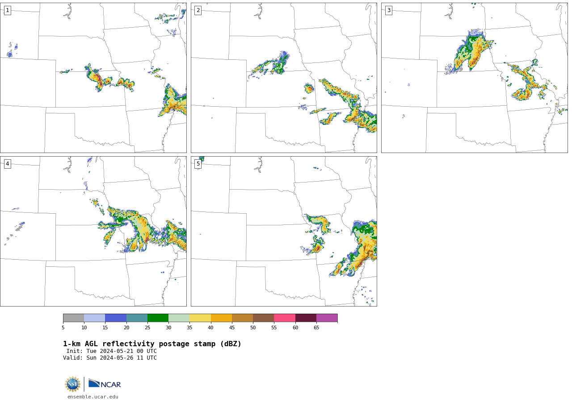
Task: Click the member number 1 label box
Action: coord(7,10)
